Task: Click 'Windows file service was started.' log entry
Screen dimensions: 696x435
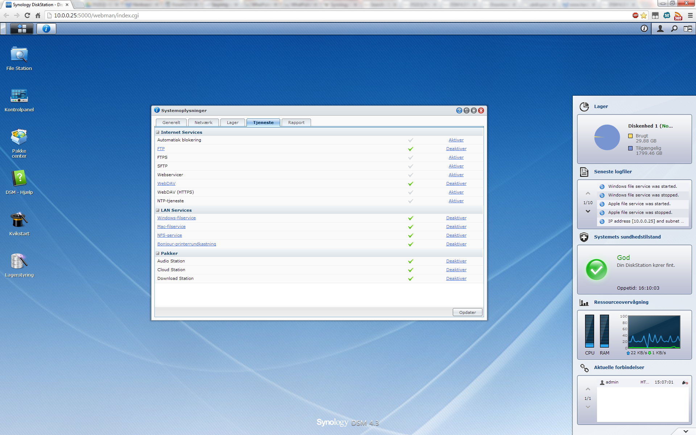Action: pos(643,186)
